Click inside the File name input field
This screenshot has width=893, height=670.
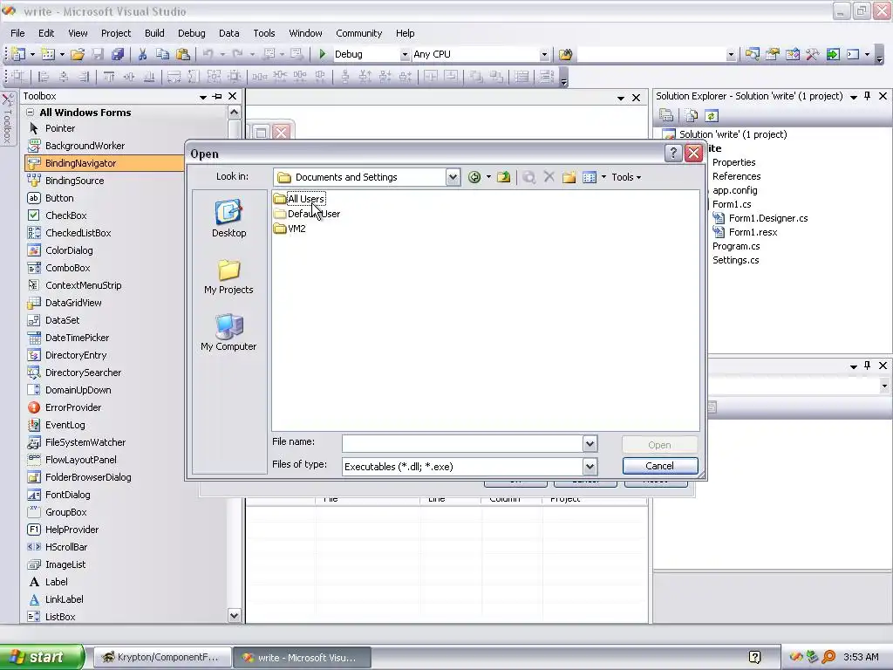pos(462,444)
